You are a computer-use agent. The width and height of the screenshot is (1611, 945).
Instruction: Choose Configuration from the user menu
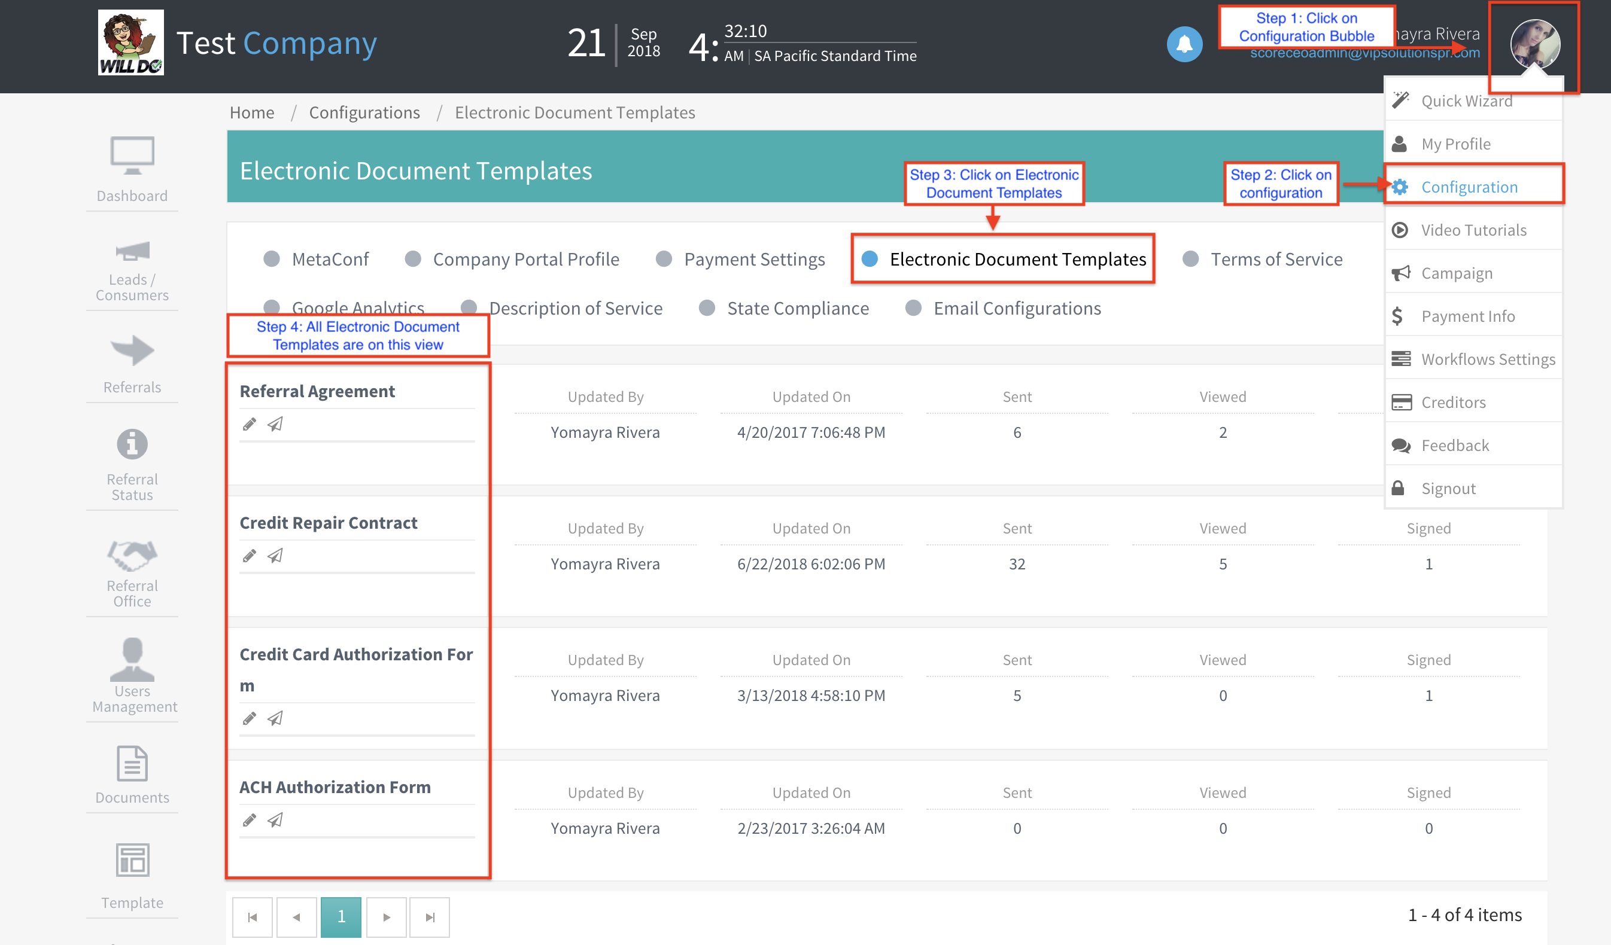click(x=1469, y=187)
